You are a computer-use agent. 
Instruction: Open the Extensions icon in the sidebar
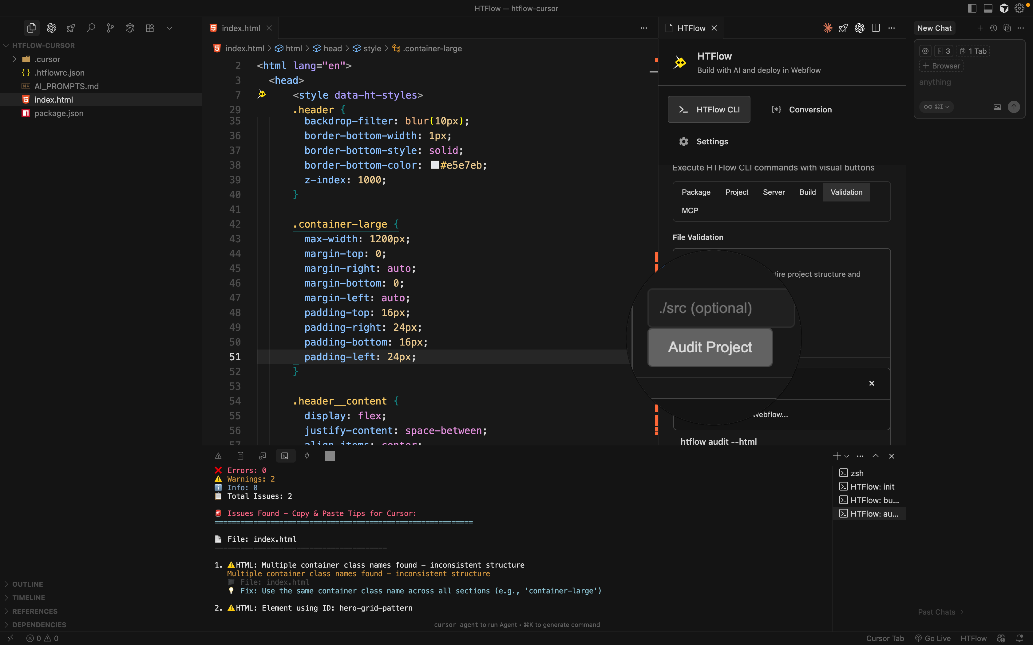[150, 28]
